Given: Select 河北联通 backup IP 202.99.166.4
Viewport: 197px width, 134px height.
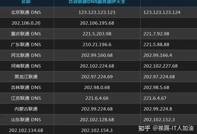Looking at the screenshot, I should (158, 55).
